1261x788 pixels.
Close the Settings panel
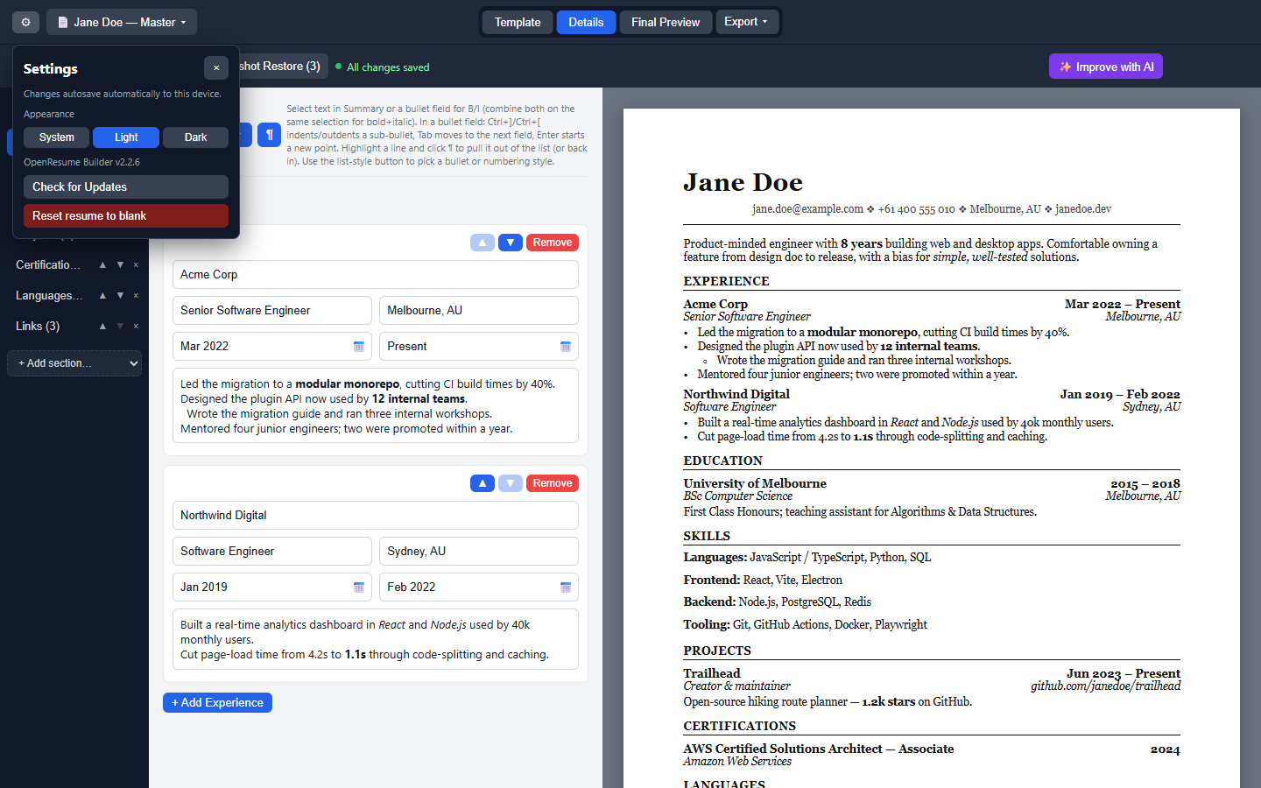(x=216, y=68)
